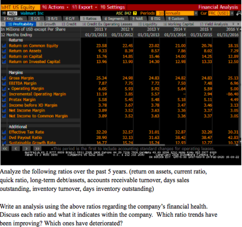
Task: Click the Dvd Payout Ratio row label
Action: [x=25, y=137]
